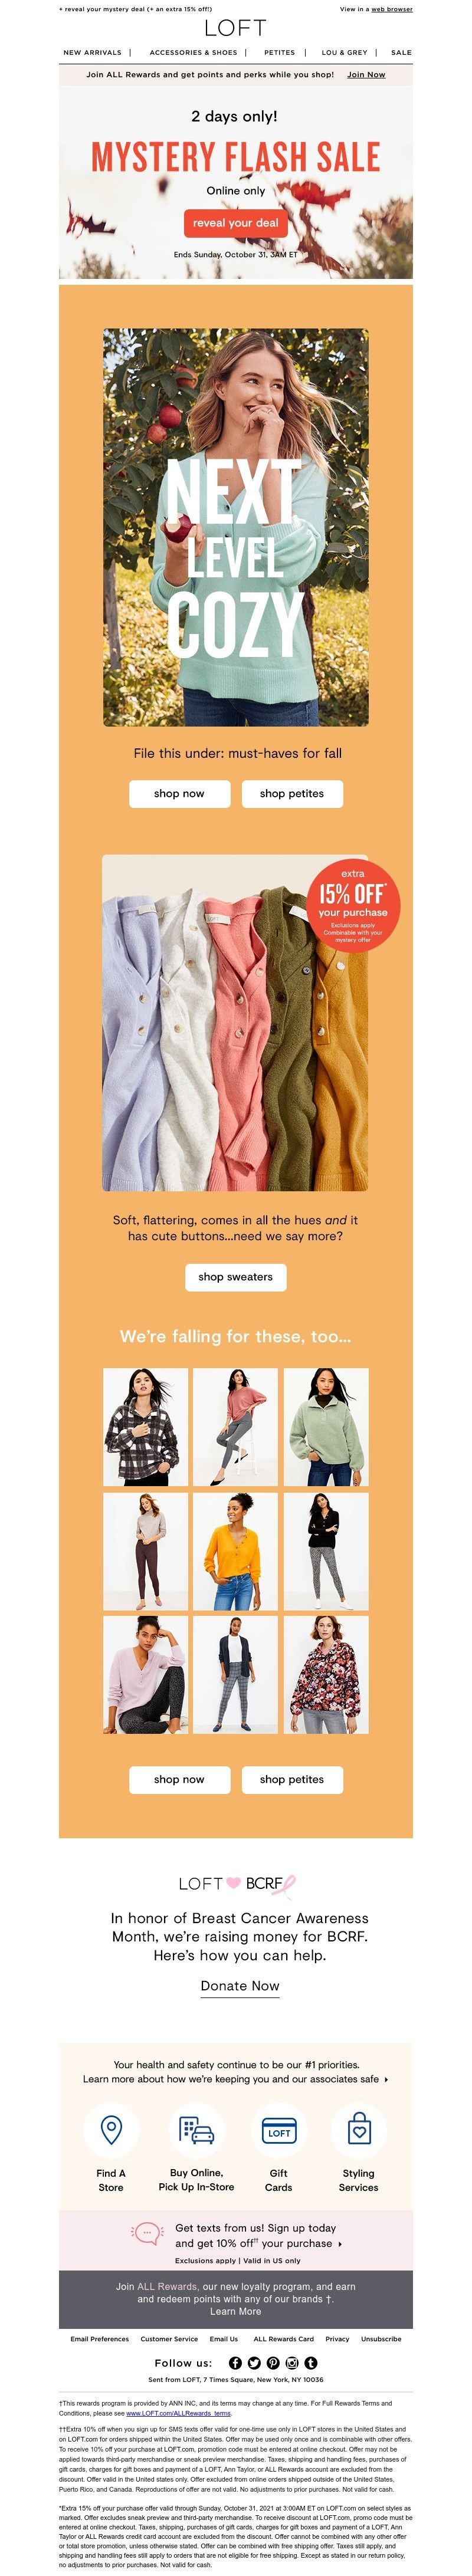
Task: Click the 'reveal your deal' button
Action: pos(236,223)
